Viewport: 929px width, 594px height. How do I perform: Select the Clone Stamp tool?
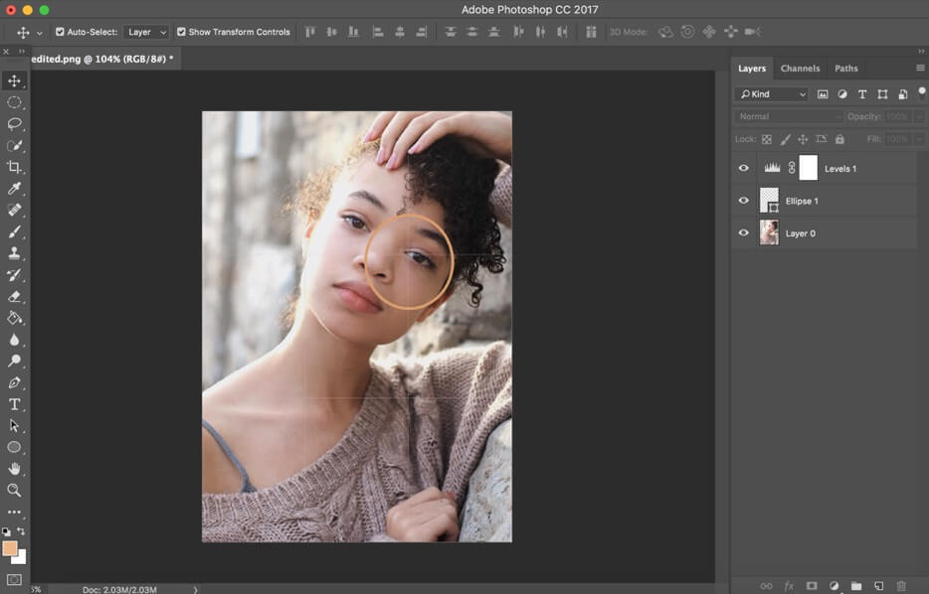15,253
